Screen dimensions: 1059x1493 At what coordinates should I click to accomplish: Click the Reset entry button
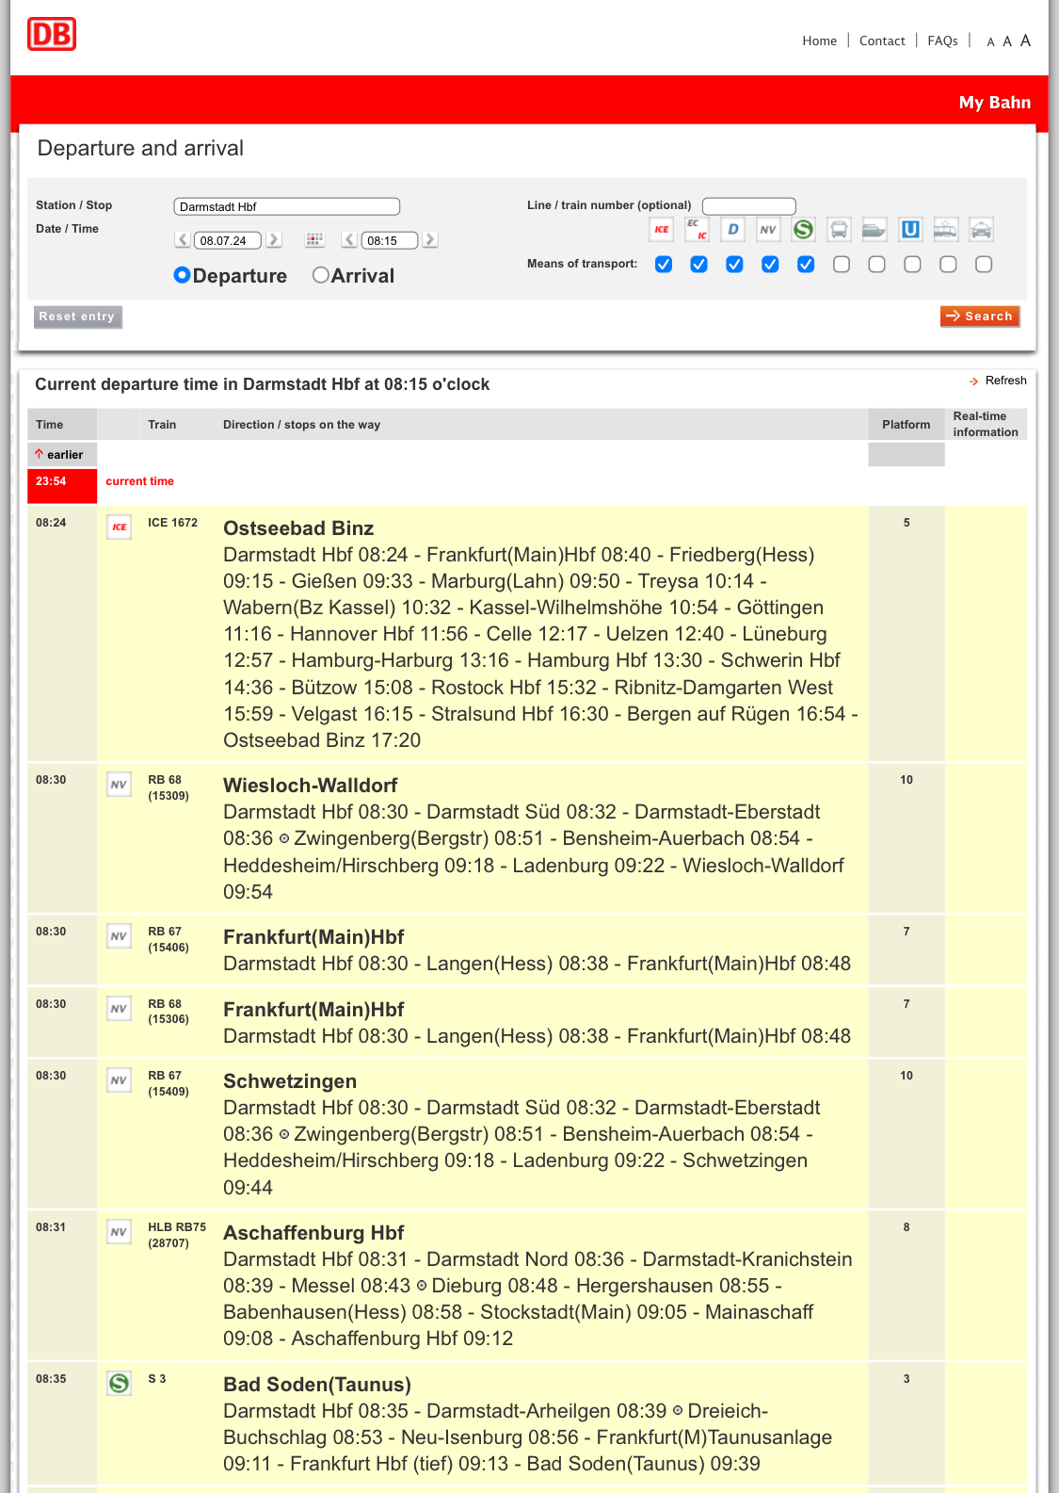click(77, 316)
